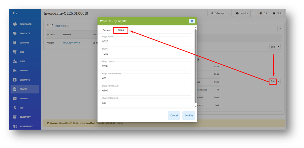The height and width of the screenshot is (148, 304).
Task: Click the upper Edit button in right panel
Action: 273,47
